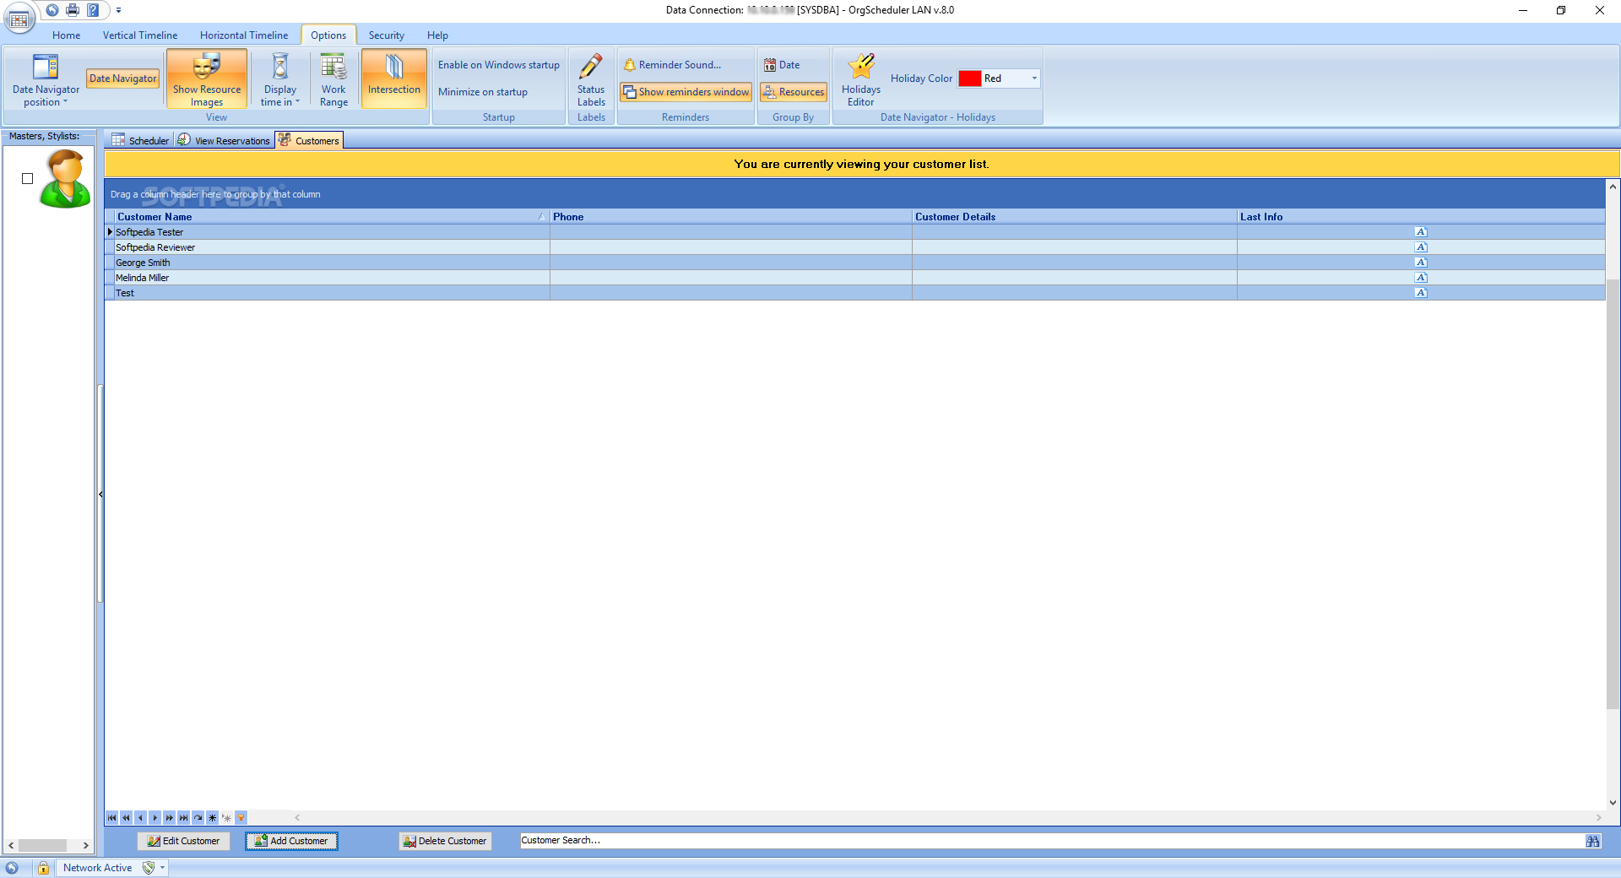Viewport: 1621px width, 878px height.
Task: Open the Holidays Editor
Action: (x=861, y=79)
